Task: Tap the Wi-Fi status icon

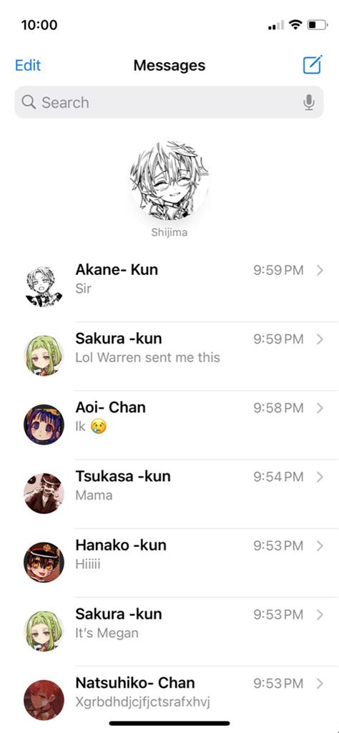Action: point(295,25)
